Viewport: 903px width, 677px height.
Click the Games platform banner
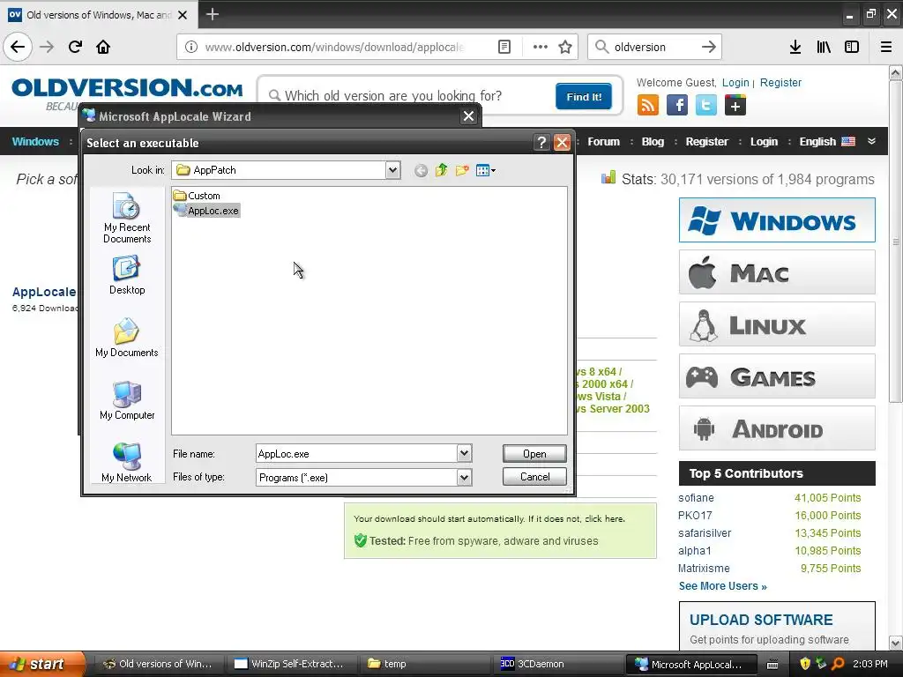(777, 376)
